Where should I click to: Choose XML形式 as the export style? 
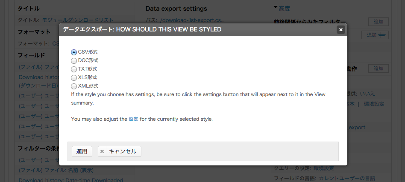74,86
